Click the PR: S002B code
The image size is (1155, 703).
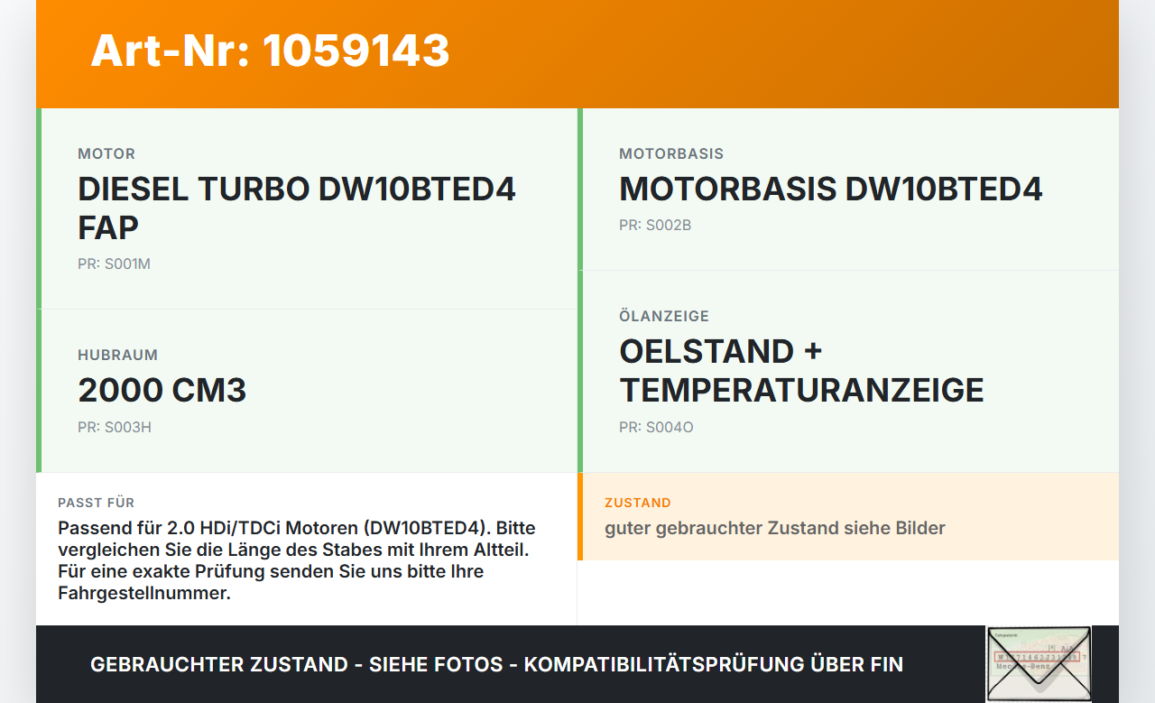pos(655,226)
